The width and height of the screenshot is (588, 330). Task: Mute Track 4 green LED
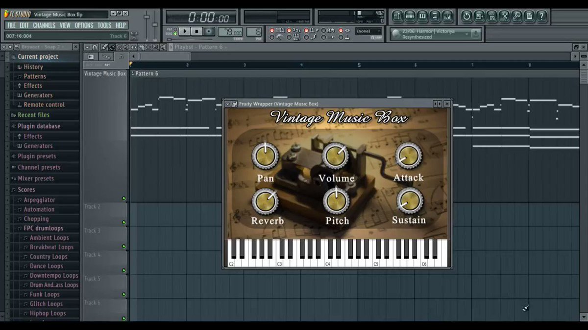[x=124, y=270]
